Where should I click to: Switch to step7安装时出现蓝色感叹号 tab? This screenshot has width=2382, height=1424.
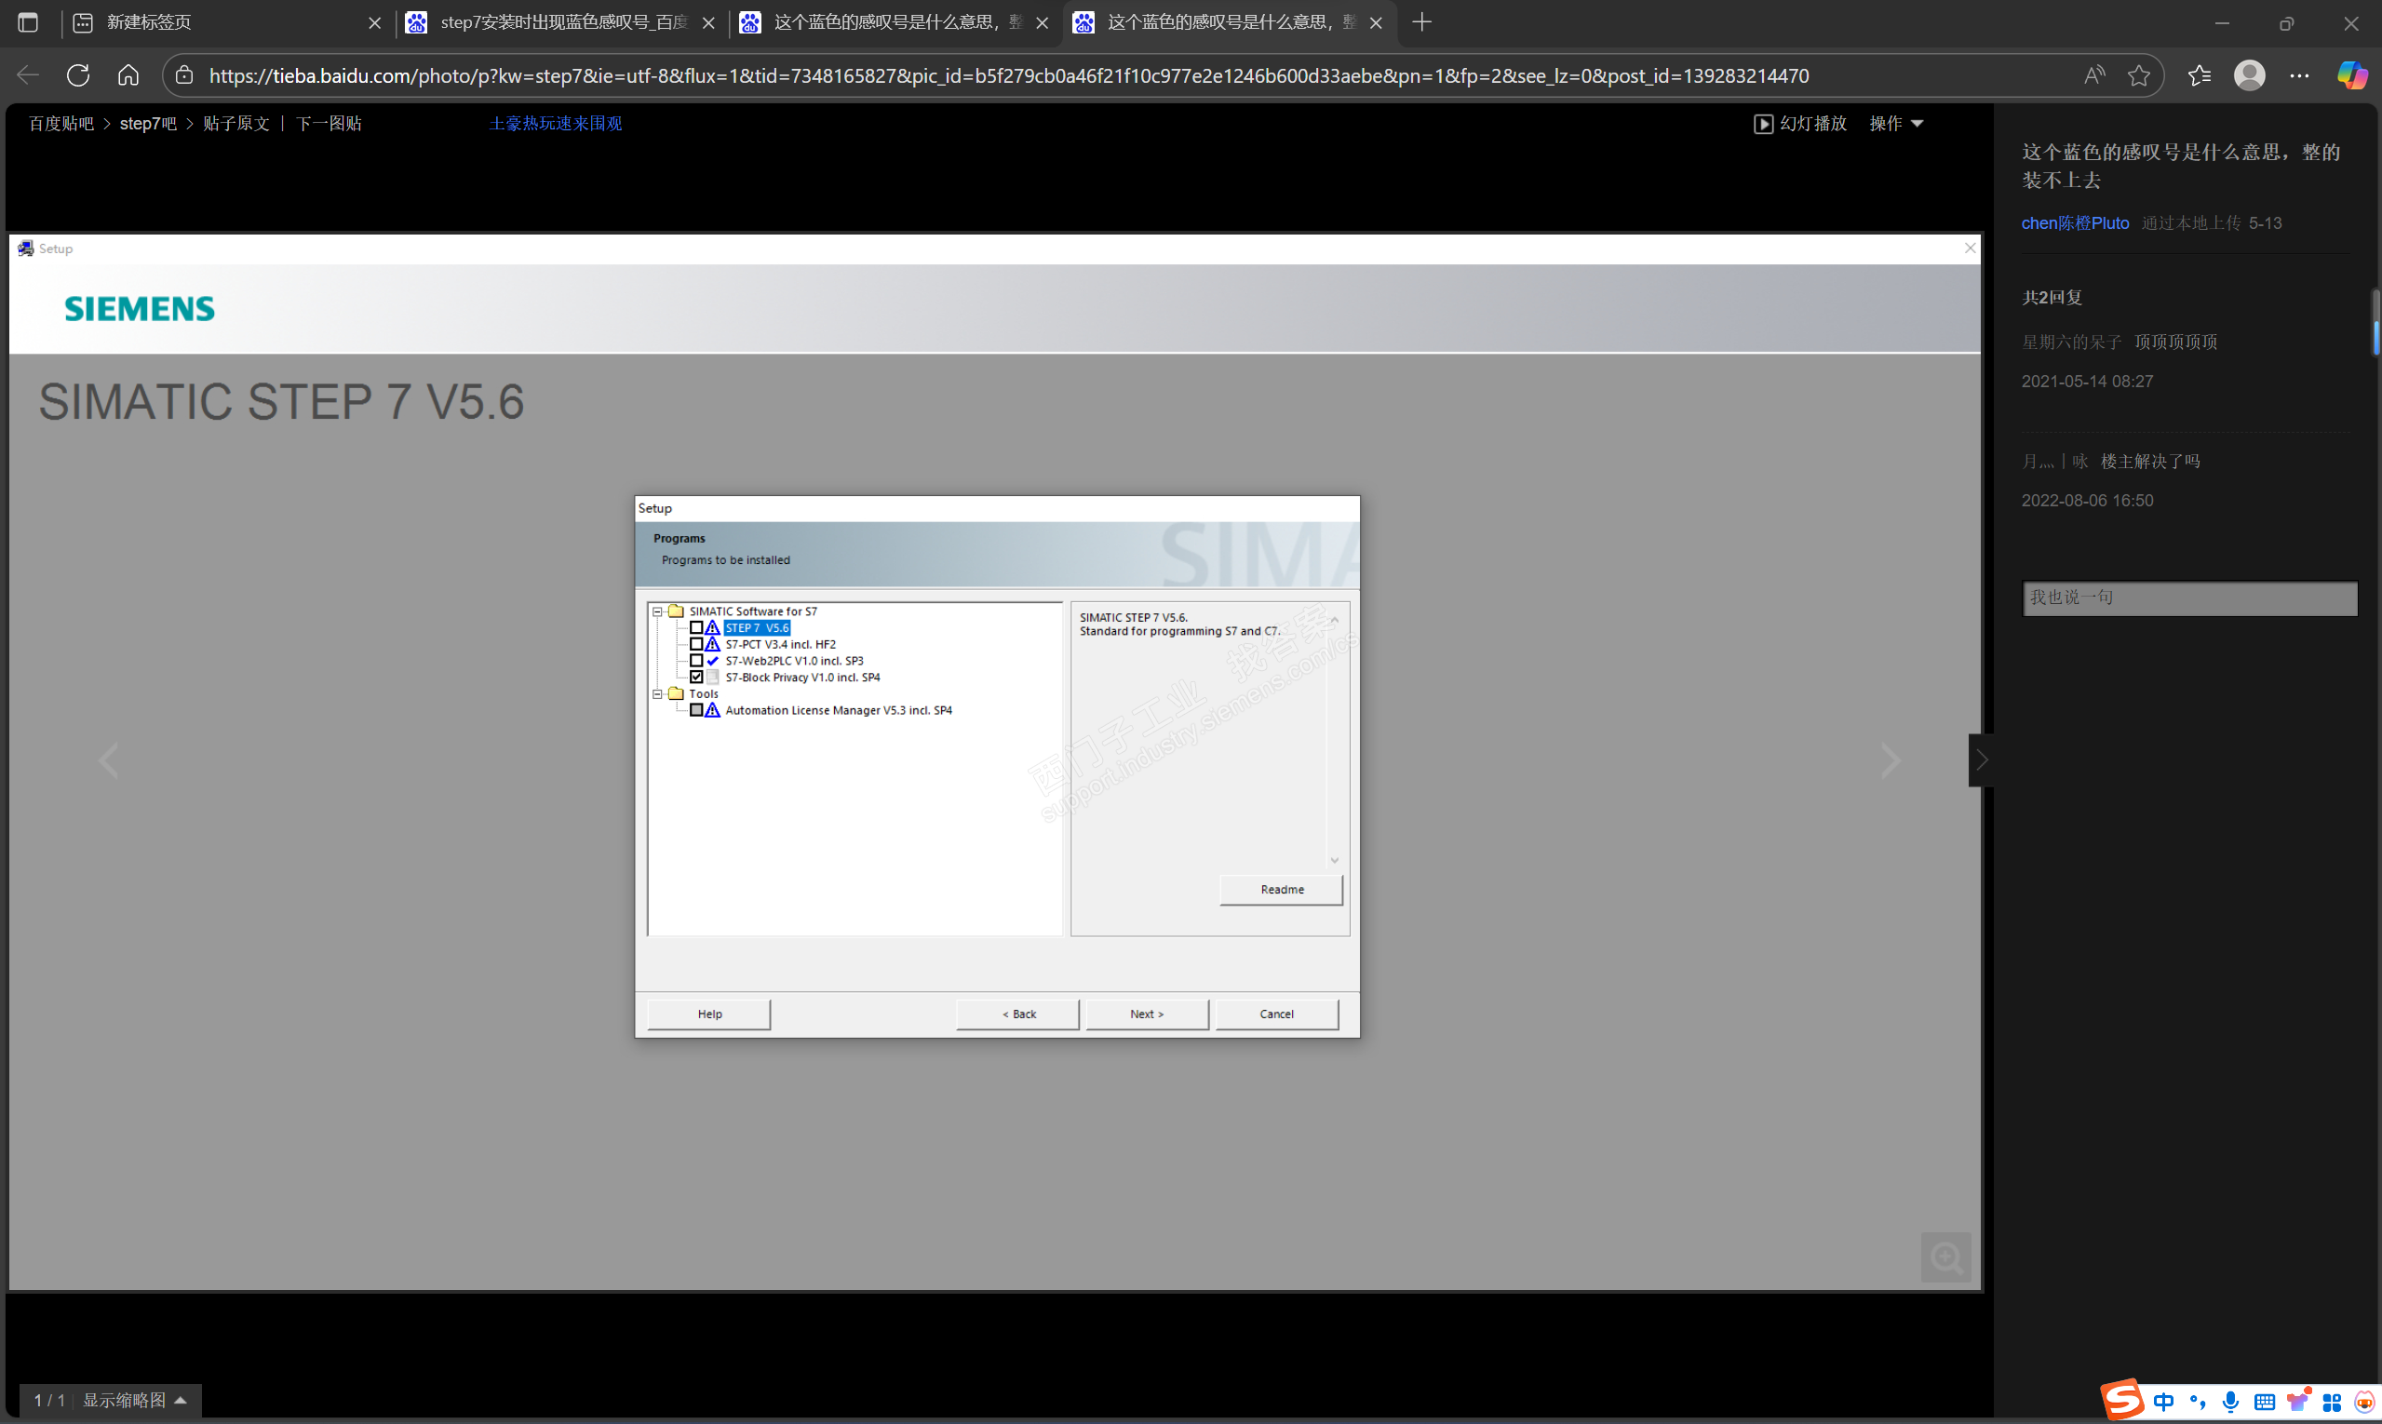563,22
